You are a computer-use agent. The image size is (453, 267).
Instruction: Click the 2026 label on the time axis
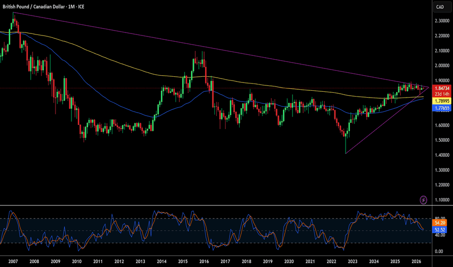point(417,262)
